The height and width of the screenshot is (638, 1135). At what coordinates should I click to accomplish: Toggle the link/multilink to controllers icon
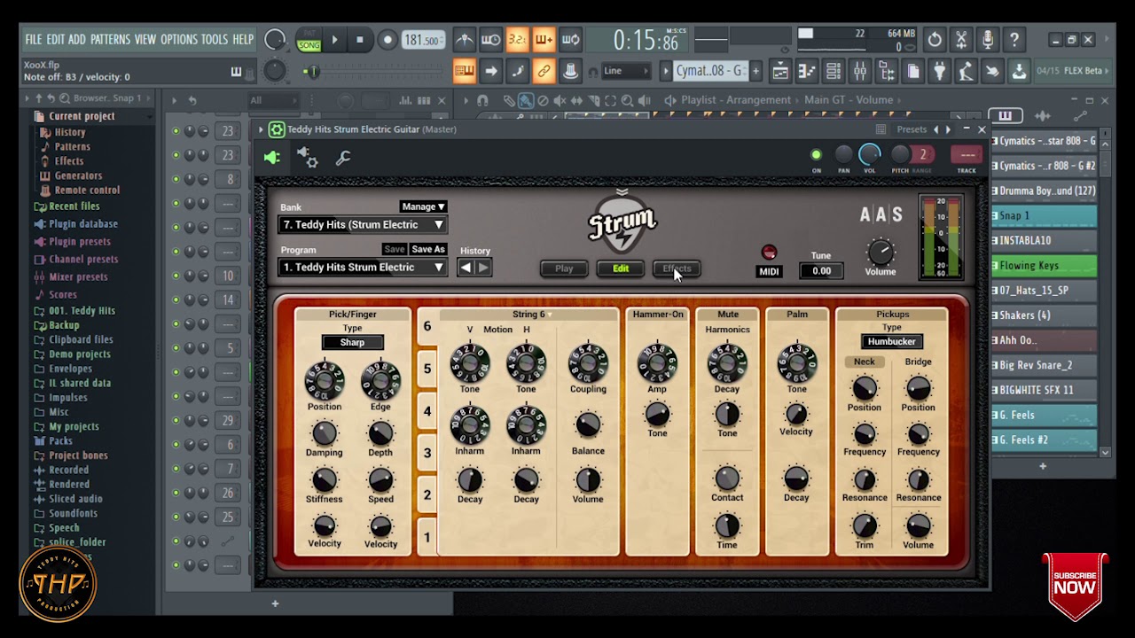(x=544, y=71)
